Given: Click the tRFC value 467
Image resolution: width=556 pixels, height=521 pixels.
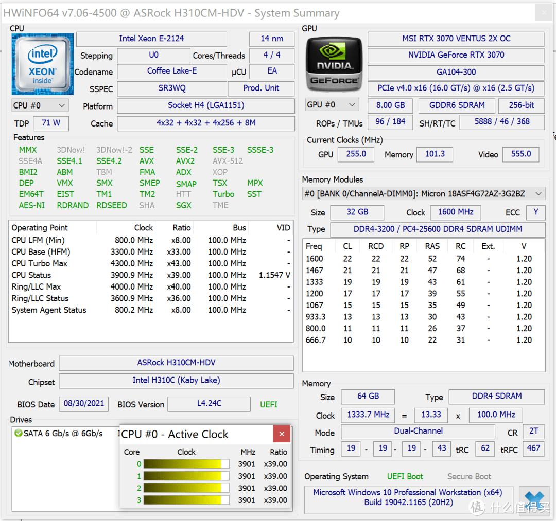Looking at the screenshot, I should [x=534, y=449].
